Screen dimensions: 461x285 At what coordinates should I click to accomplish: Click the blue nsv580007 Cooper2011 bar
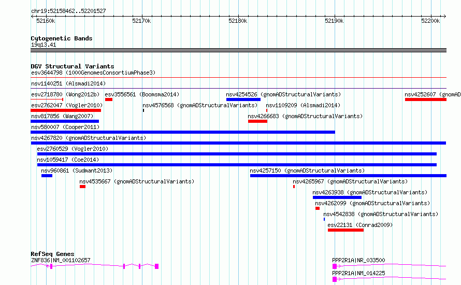coord(183,132)
